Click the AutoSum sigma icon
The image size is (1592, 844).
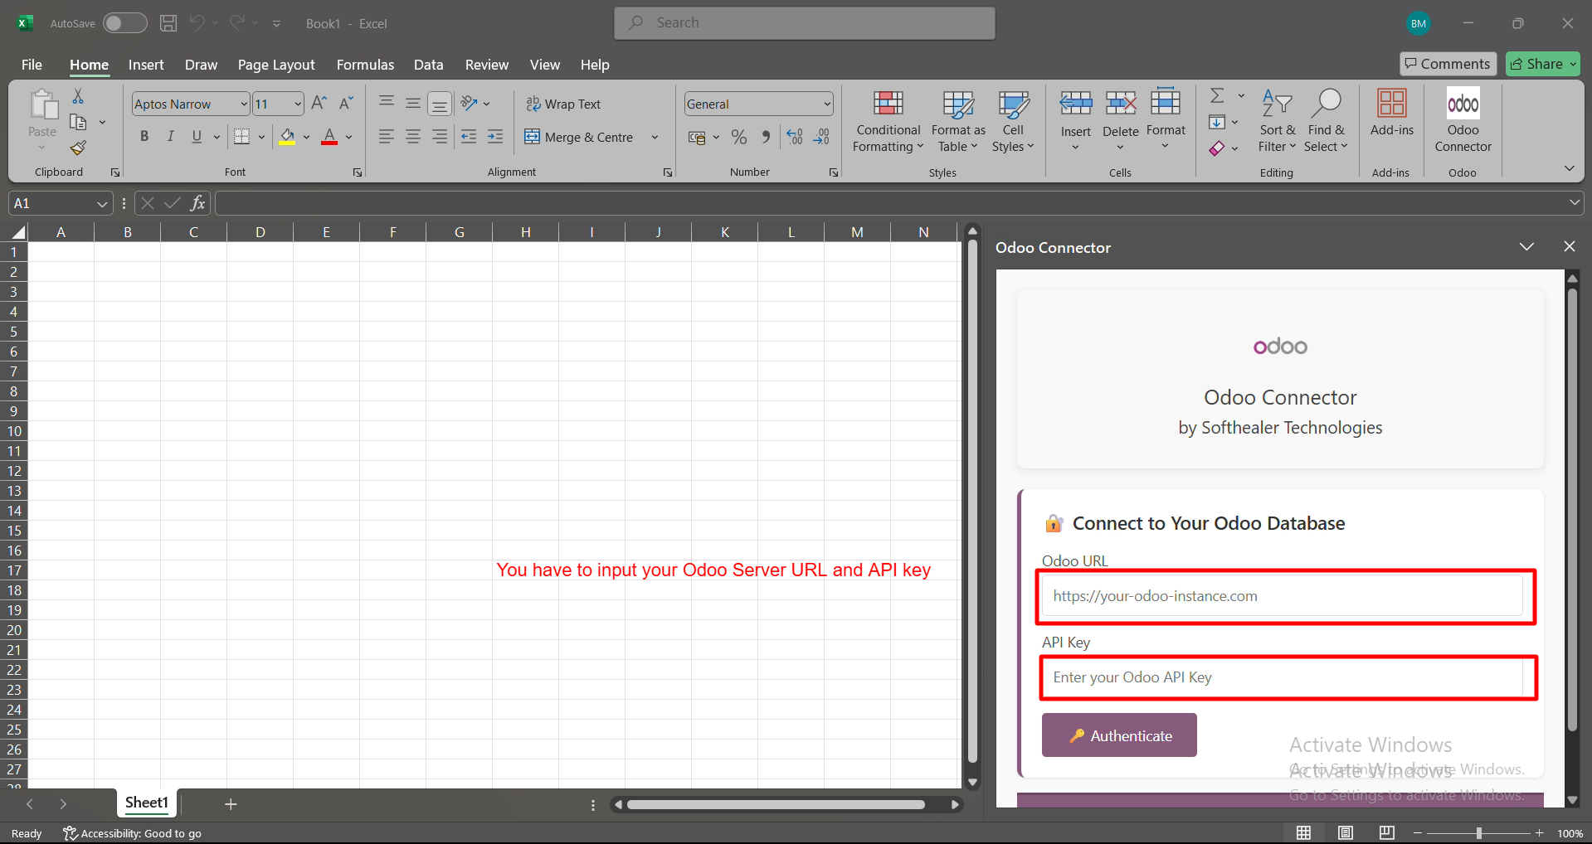[x=1217, y=96]
